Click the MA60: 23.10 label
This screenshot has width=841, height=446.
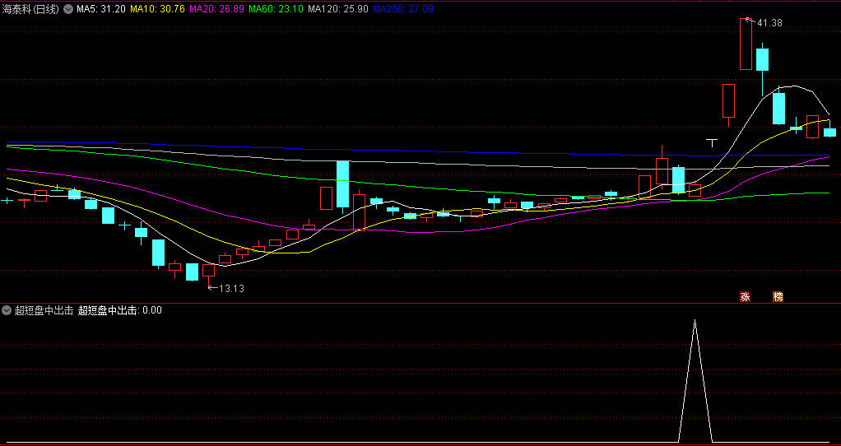pos(276,9)
